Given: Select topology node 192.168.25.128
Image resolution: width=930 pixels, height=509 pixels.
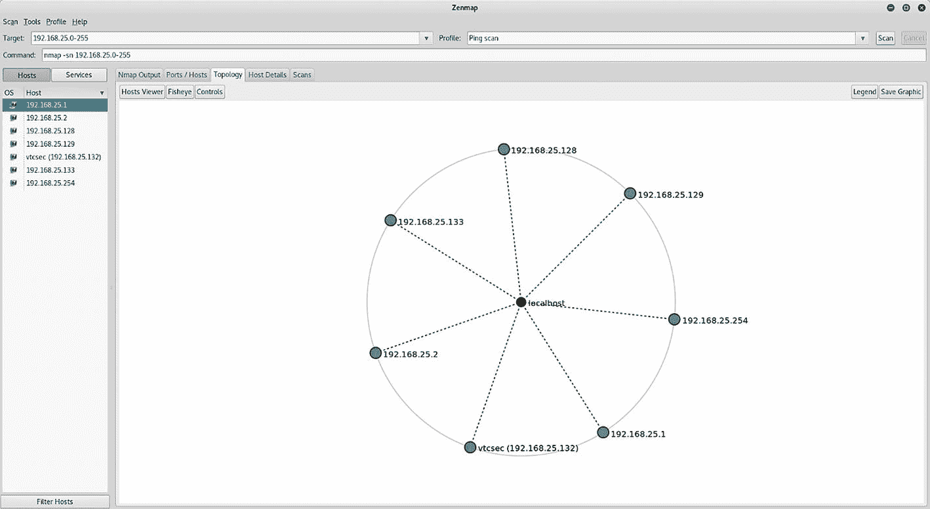Looking at the screenshot, I should point(504,149).
